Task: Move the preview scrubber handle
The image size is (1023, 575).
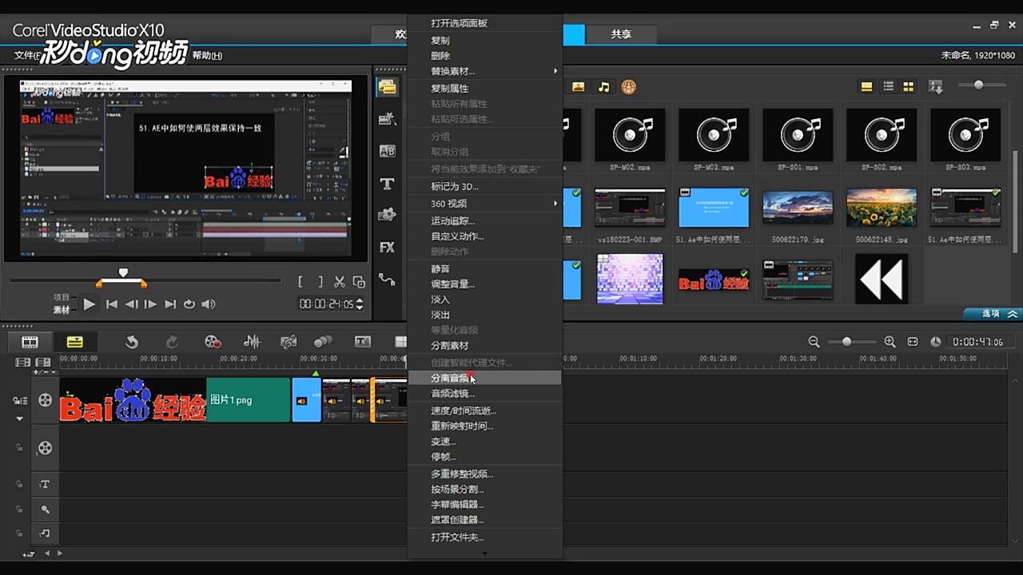Action: 122,272
